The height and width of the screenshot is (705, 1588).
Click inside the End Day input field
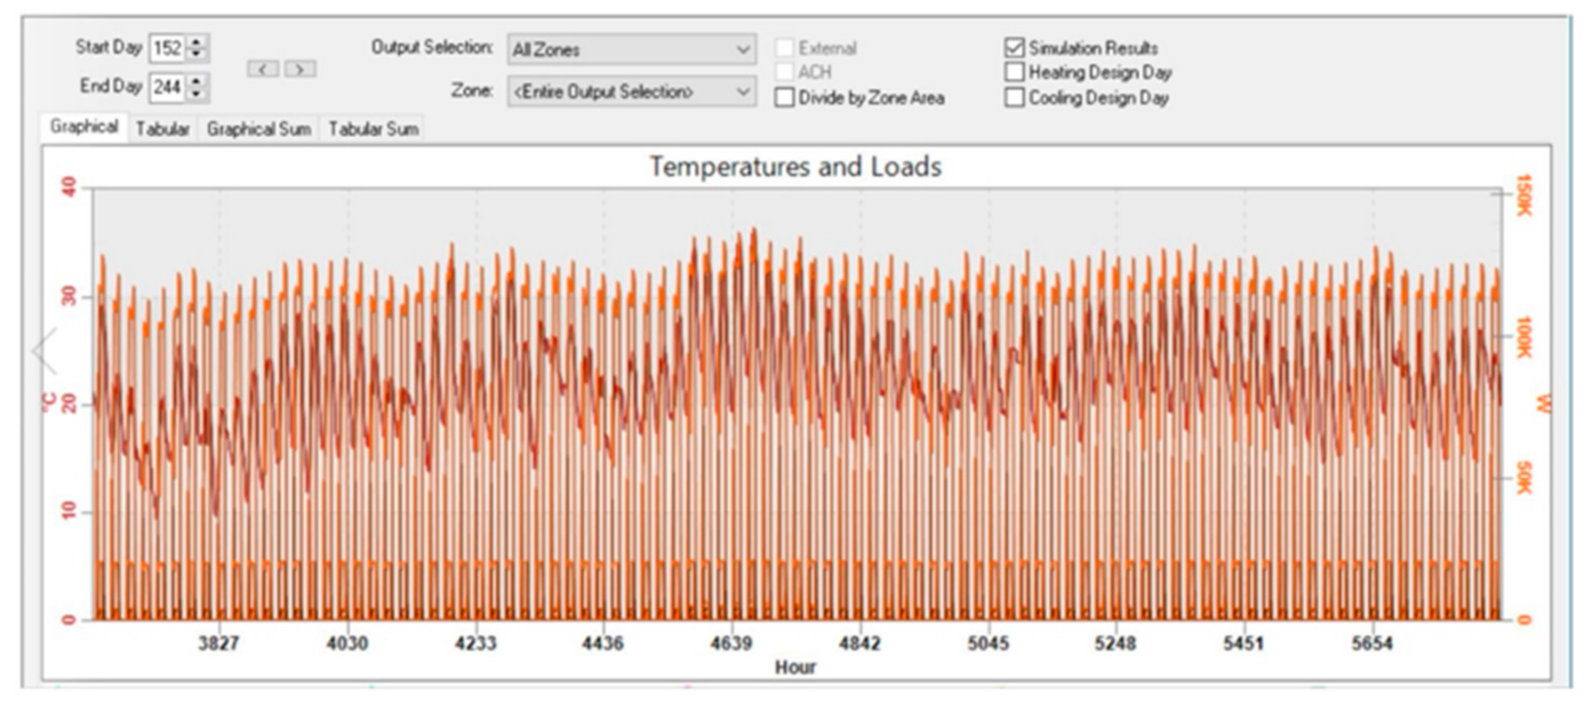tap(167, 87)
